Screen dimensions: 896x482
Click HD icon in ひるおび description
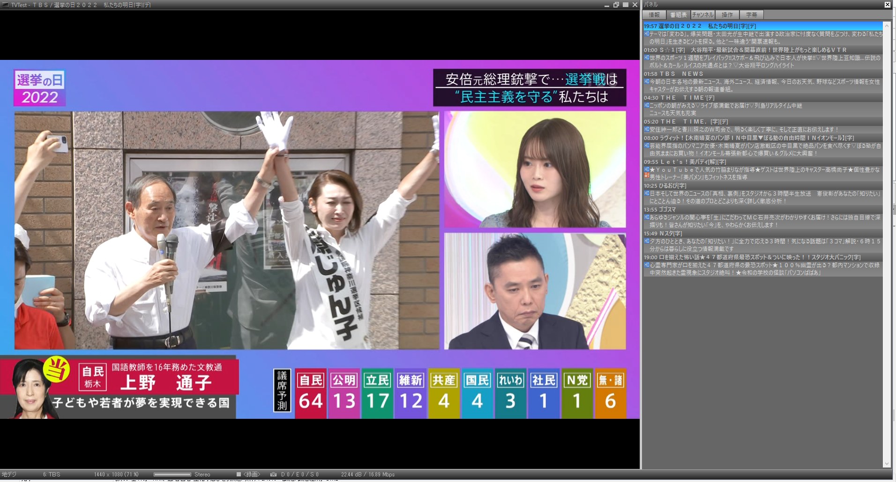647,193
